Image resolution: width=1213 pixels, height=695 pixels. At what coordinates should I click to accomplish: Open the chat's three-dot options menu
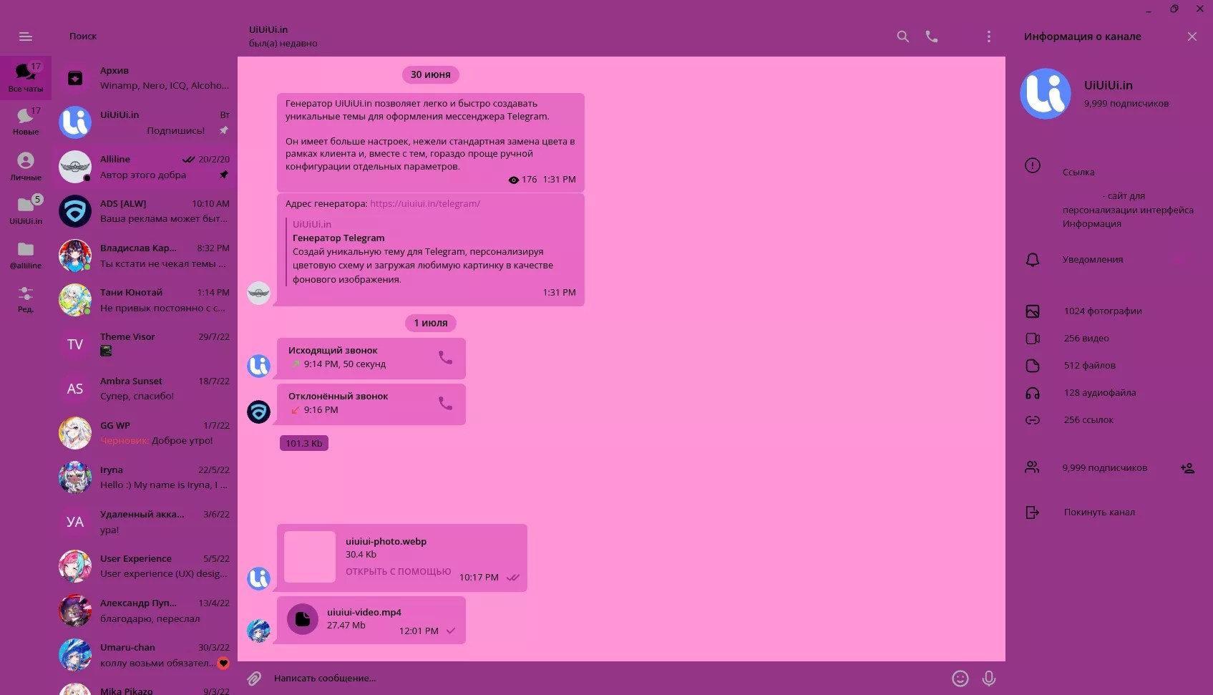pos(988,36)
